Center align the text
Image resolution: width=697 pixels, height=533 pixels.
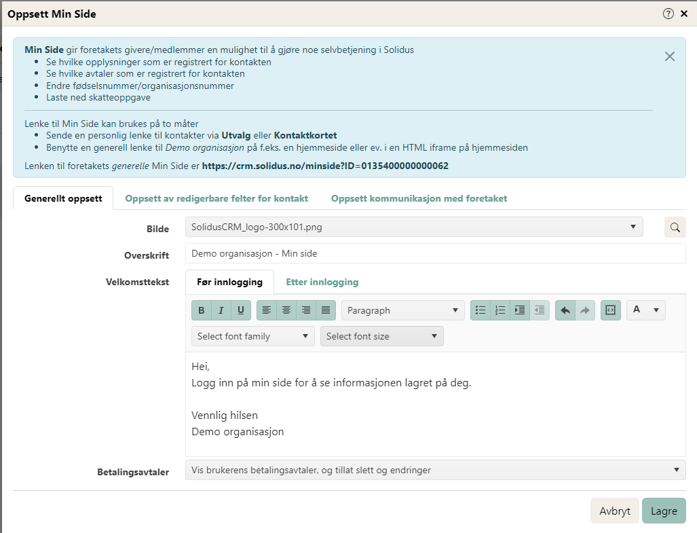coord(286,310)
